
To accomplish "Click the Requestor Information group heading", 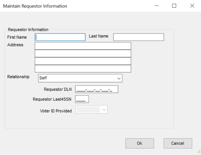I will [28, 30].
